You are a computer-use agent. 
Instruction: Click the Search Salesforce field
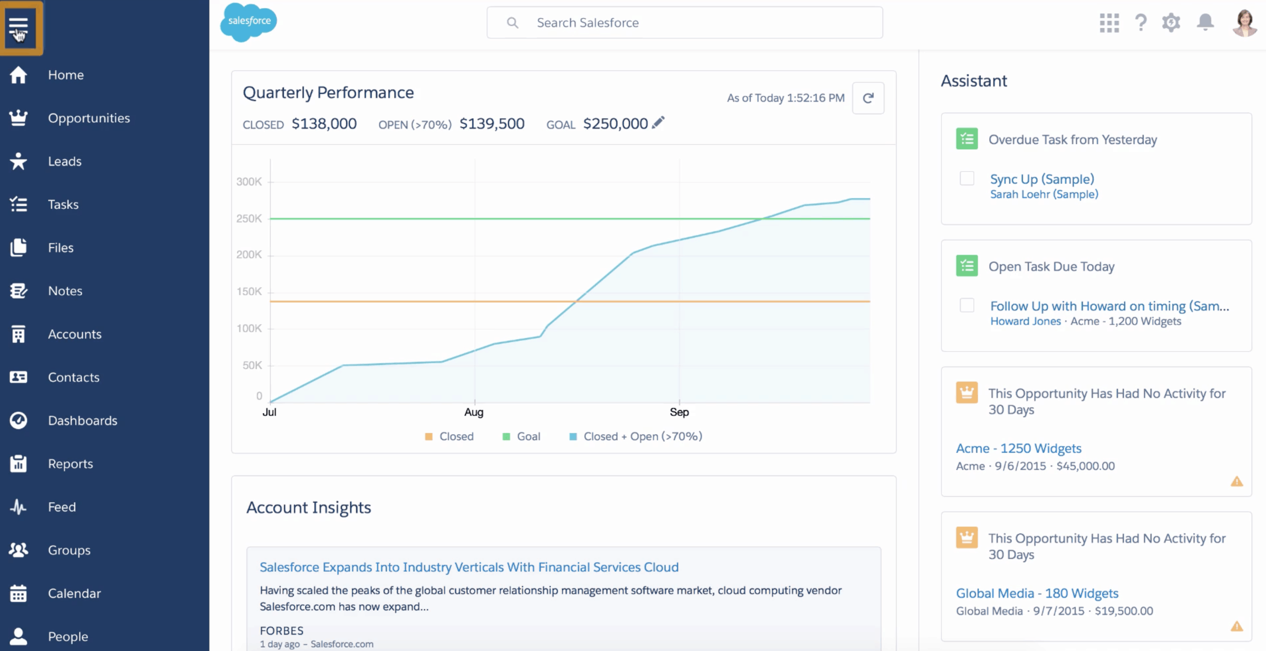[684, 23]
